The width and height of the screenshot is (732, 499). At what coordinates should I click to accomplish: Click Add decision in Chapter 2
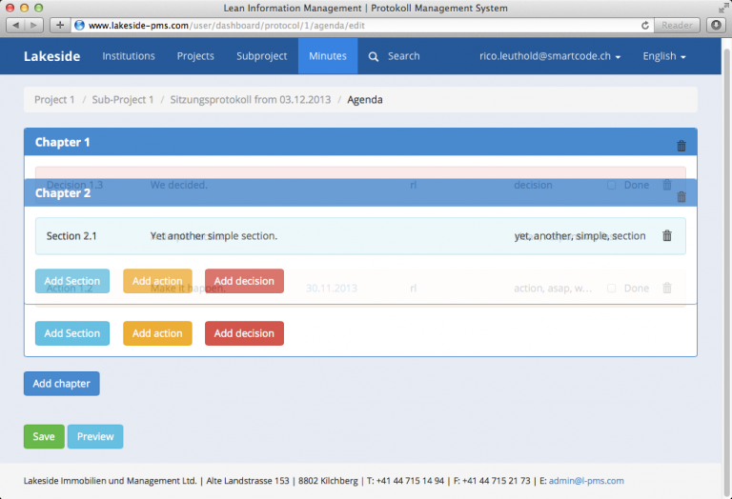click(244, 281)
